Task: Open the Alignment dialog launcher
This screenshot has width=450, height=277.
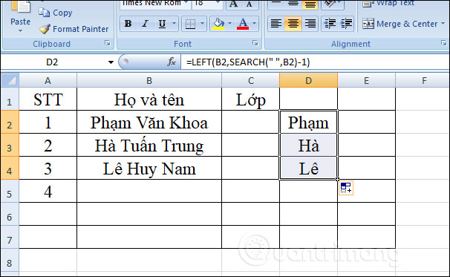Action: tap(443, 43)
